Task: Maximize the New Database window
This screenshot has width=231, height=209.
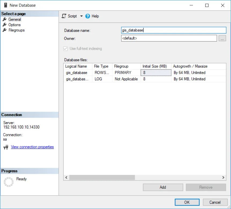Action: click(x=207, y=5)
